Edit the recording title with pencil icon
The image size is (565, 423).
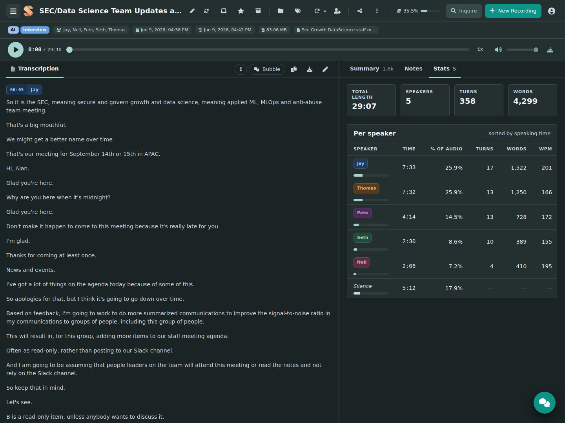click(192, 11)
